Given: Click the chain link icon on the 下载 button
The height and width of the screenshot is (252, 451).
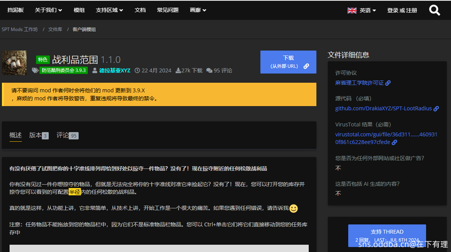Looking at the screenshot, I should coord(306,66).
